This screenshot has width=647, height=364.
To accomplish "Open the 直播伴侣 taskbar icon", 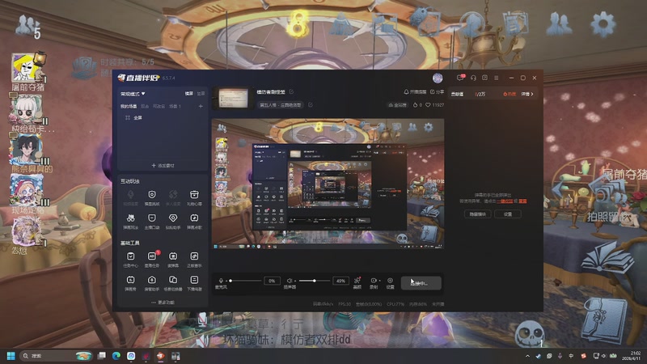I will tap(161, 356).
